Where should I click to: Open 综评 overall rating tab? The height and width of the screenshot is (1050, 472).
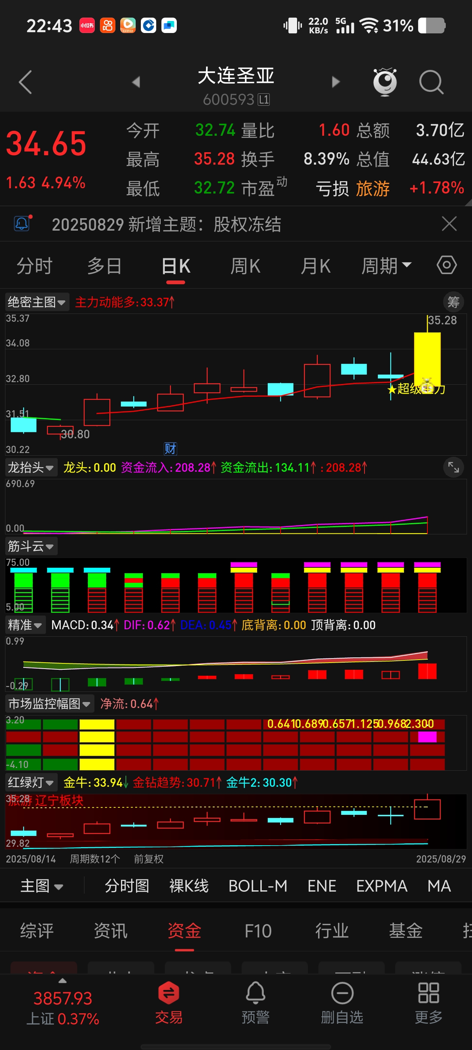point(37,931)
